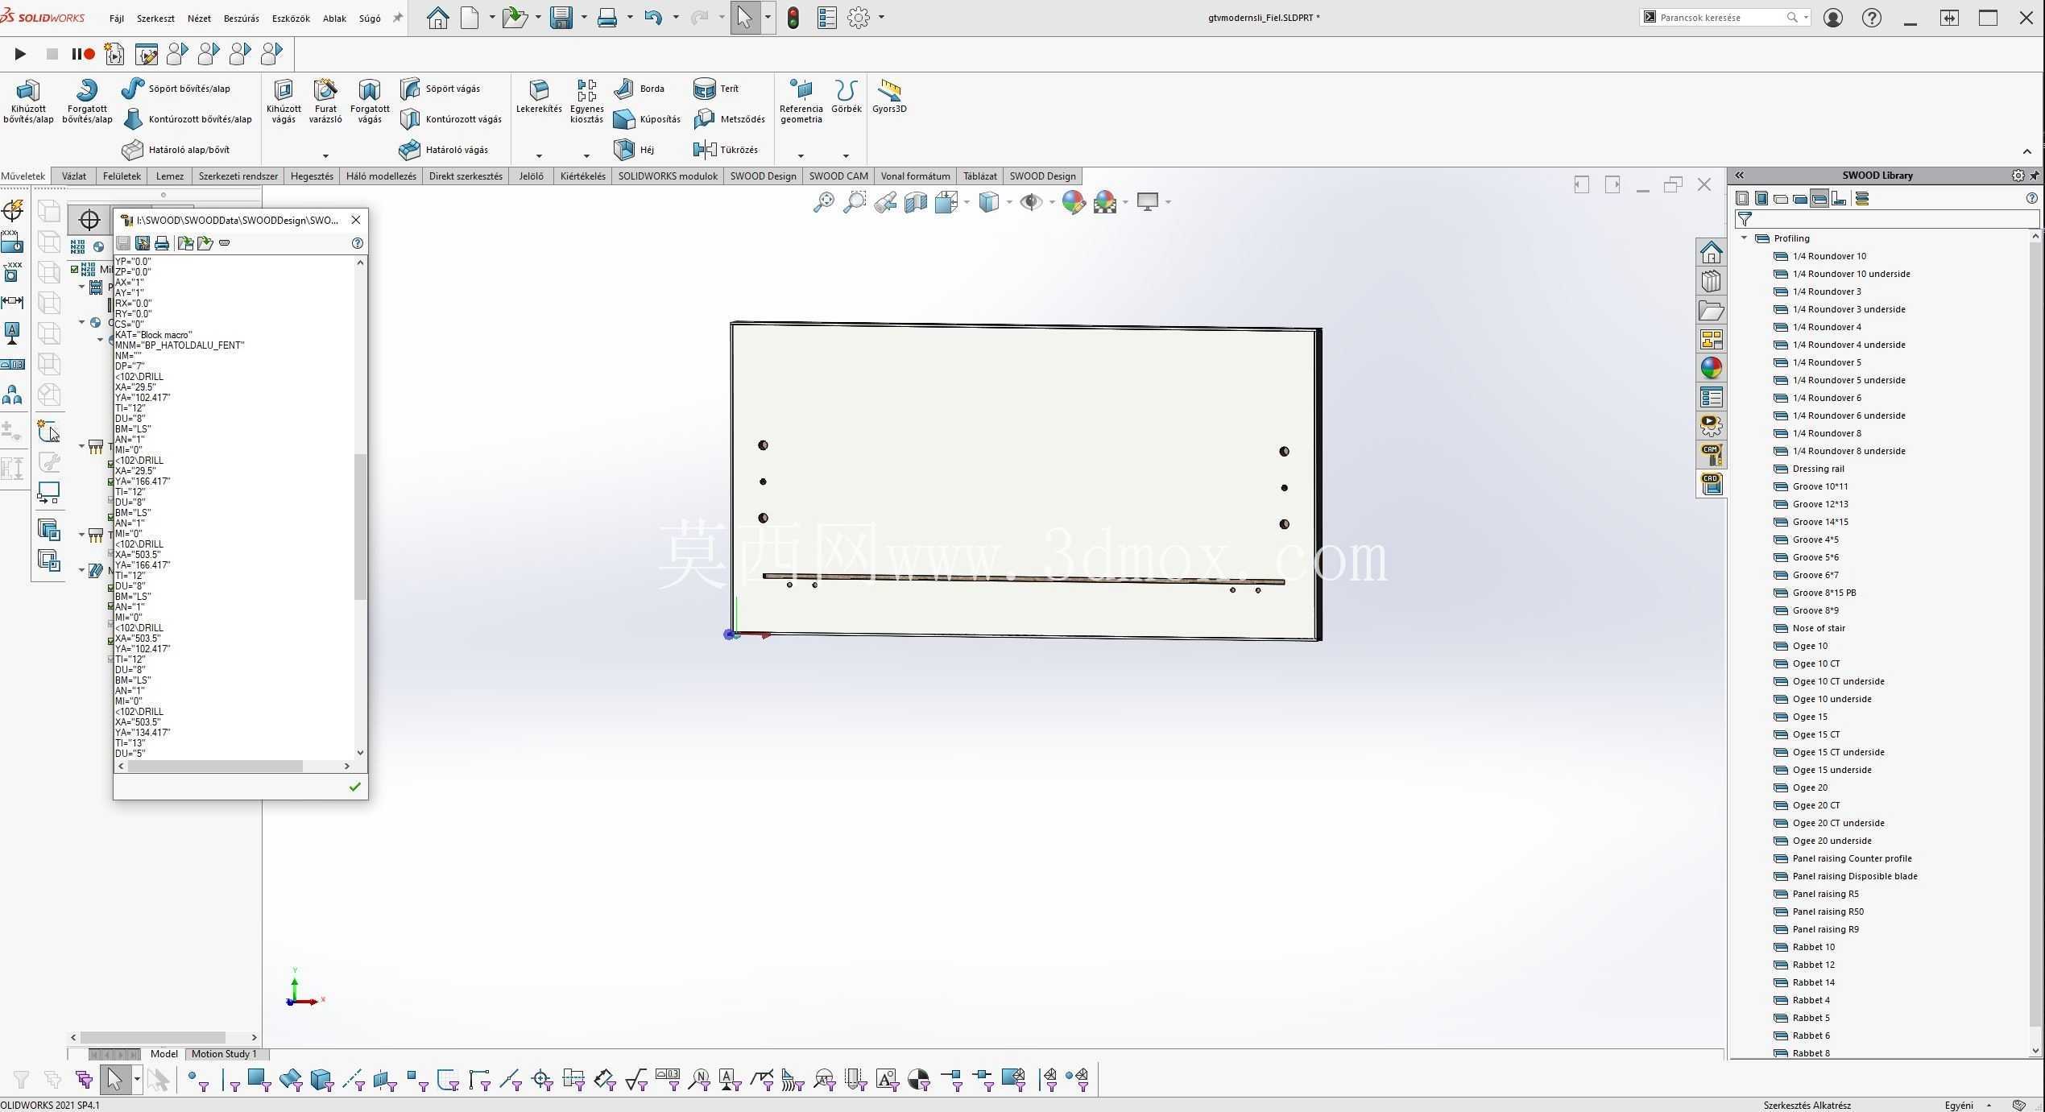
Task: Open the SWOOD CAM panel icon on the right sidebar
Action: pos(1711,454)
